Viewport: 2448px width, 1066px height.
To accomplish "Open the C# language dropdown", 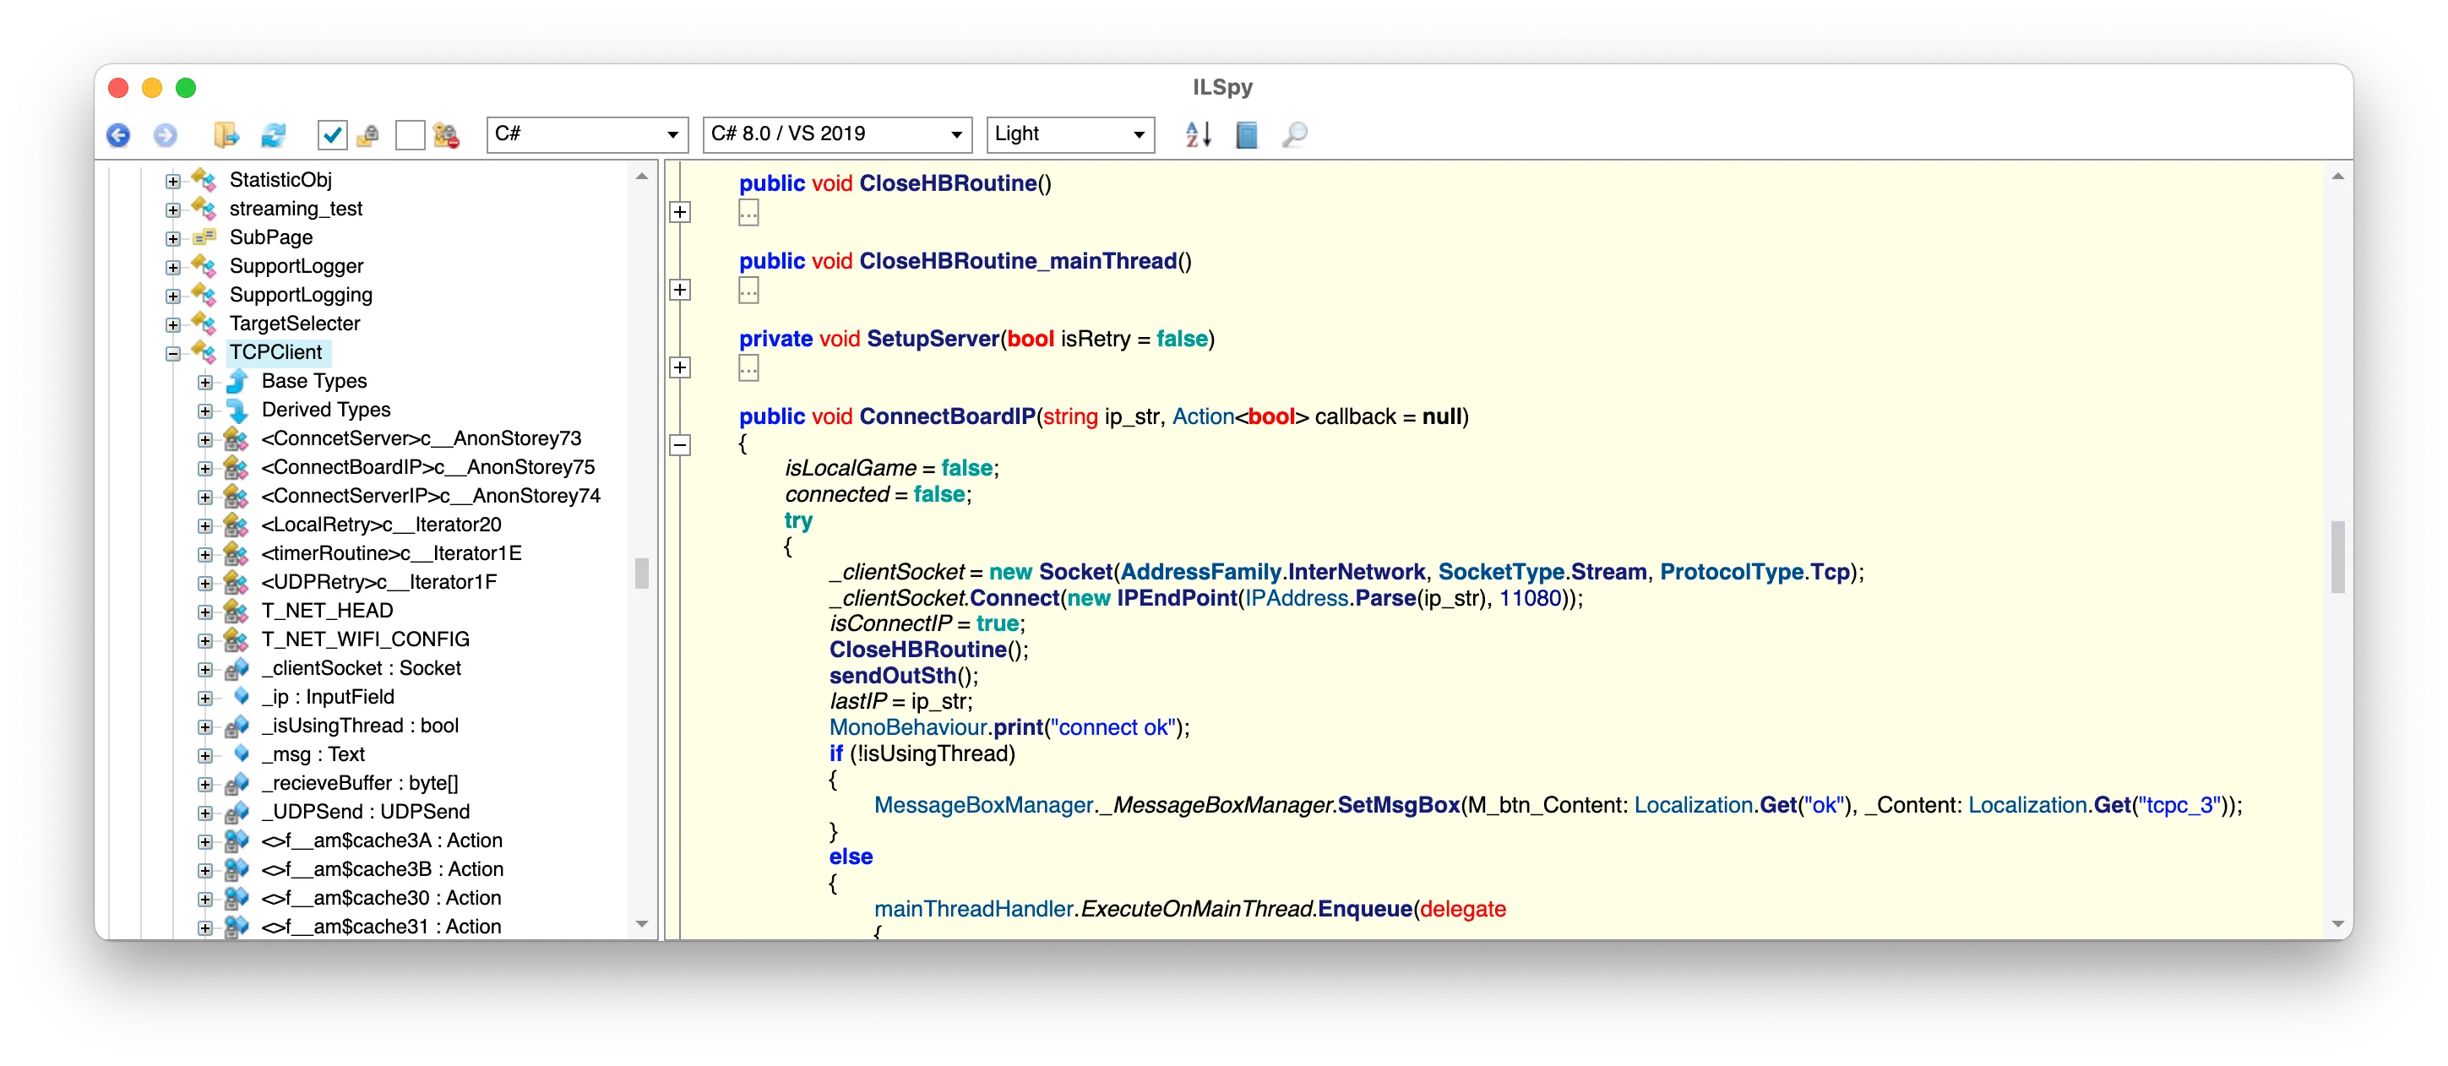I will pos(586,134).
